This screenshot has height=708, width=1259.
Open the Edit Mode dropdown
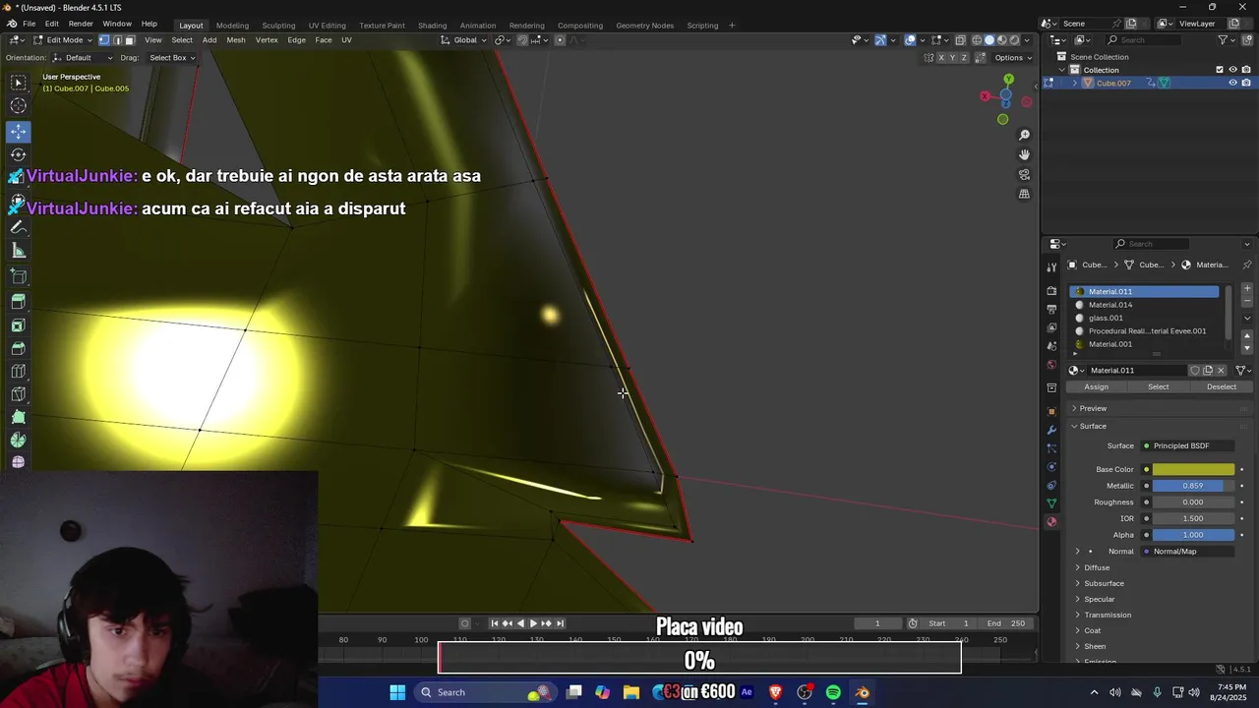click(63, 40)
